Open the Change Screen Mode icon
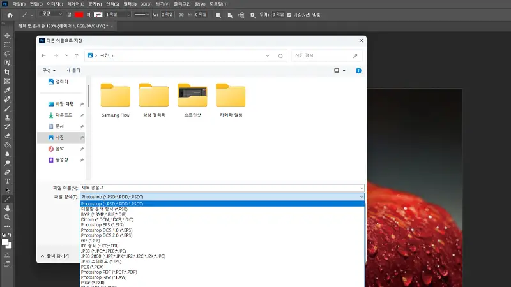This screenshot has width=511, height=287. tap(7, 264)
